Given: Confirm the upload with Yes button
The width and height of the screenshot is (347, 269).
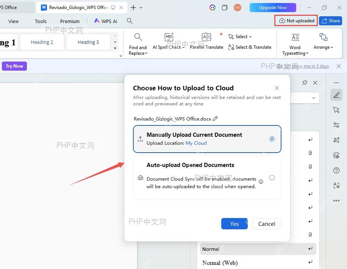Looking at the screenshot, I should tap(234, 224).
